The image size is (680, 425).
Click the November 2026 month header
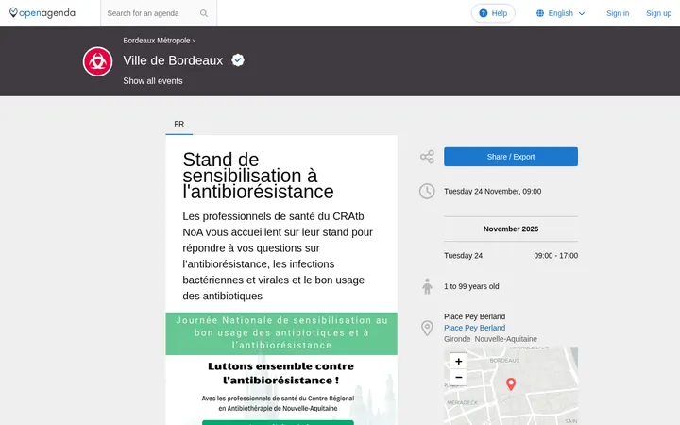511,229
